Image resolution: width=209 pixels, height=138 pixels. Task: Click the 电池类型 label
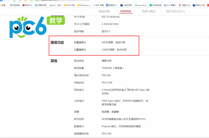(x=79, y=61)
